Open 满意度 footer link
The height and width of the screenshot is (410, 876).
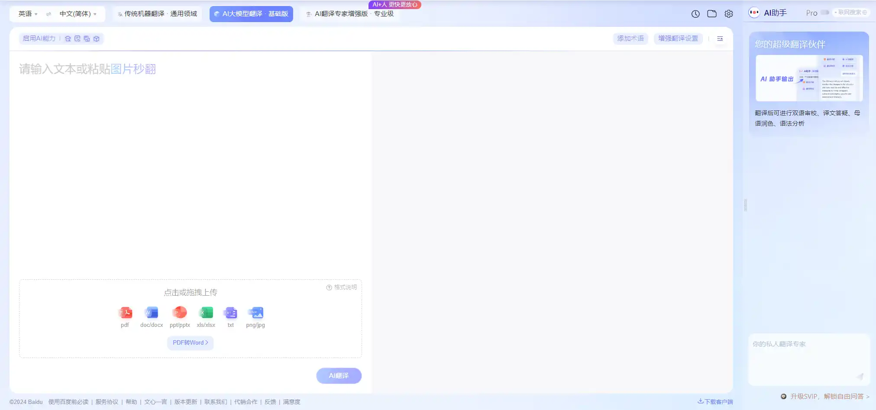point(292,402)
